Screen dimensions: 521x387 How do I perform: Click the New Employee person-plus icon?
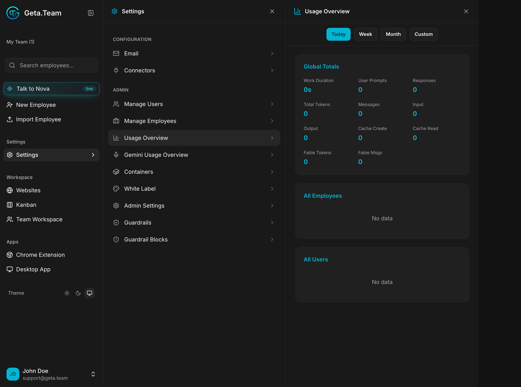click(10, 105)
